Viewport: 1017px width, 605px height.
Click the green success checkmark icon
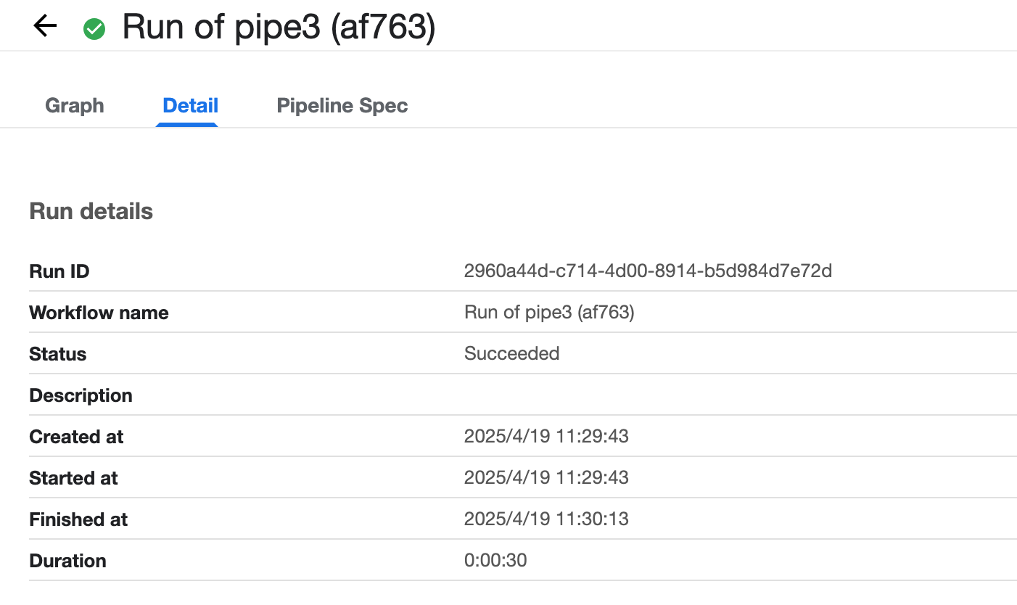pyautogui.click(x=94, y=29)
